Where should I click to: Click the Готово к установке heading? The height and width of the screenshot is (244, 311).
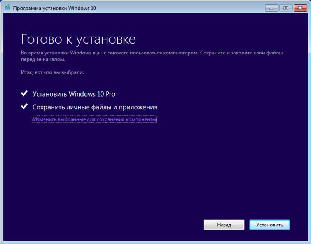coord(79,39)
